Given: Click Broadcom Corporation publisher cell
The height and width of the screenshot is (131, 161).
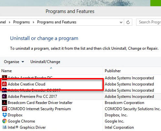Looking at the screenshot, I should click(124, 103).
